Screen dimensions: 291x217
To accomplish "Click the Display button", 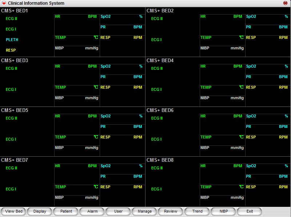I will [x=40, y=211].
